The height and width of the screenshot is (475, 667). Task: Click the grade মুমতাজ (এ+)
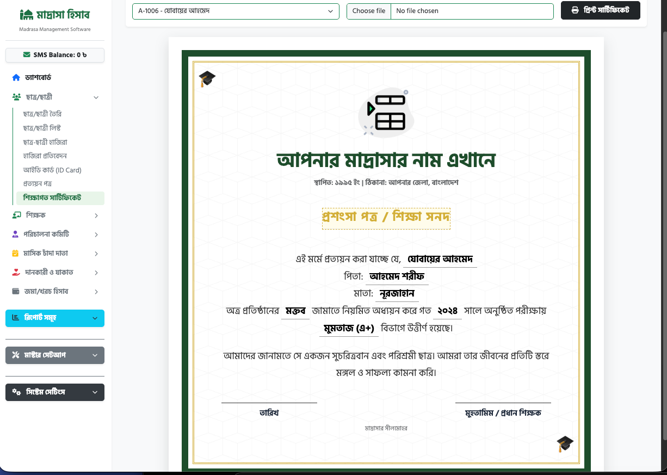[349, 329]
